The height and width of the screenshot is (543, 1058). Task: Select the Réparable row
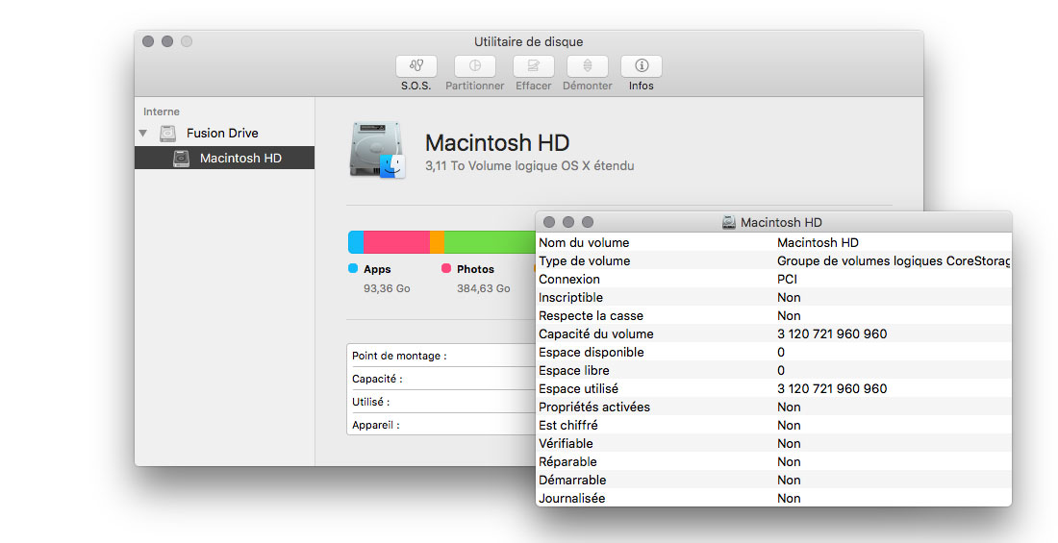click(x=773, y=461)
